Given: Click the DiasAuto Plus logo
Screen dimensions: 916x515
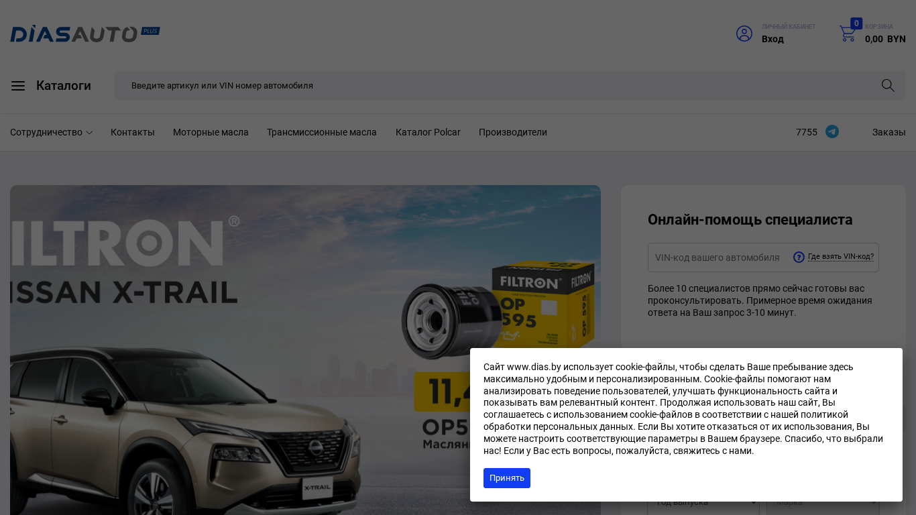Looking at the screenshot, I should point(85,34).
